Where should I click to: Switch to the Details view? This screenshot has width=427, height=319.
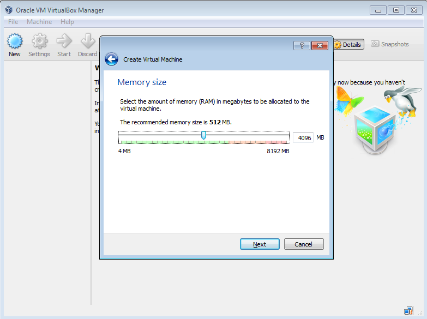tap(348, 45)
